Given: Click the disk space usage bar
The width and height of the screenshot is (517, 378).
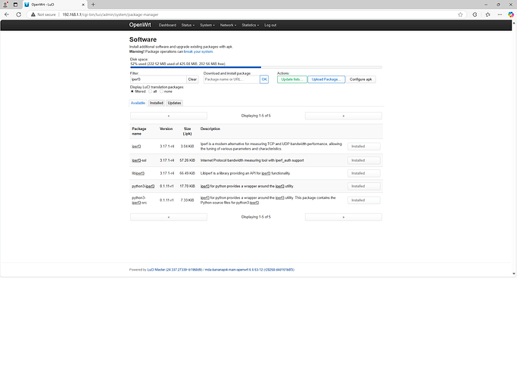Looking at the screenshot, I should click(256, 67).
